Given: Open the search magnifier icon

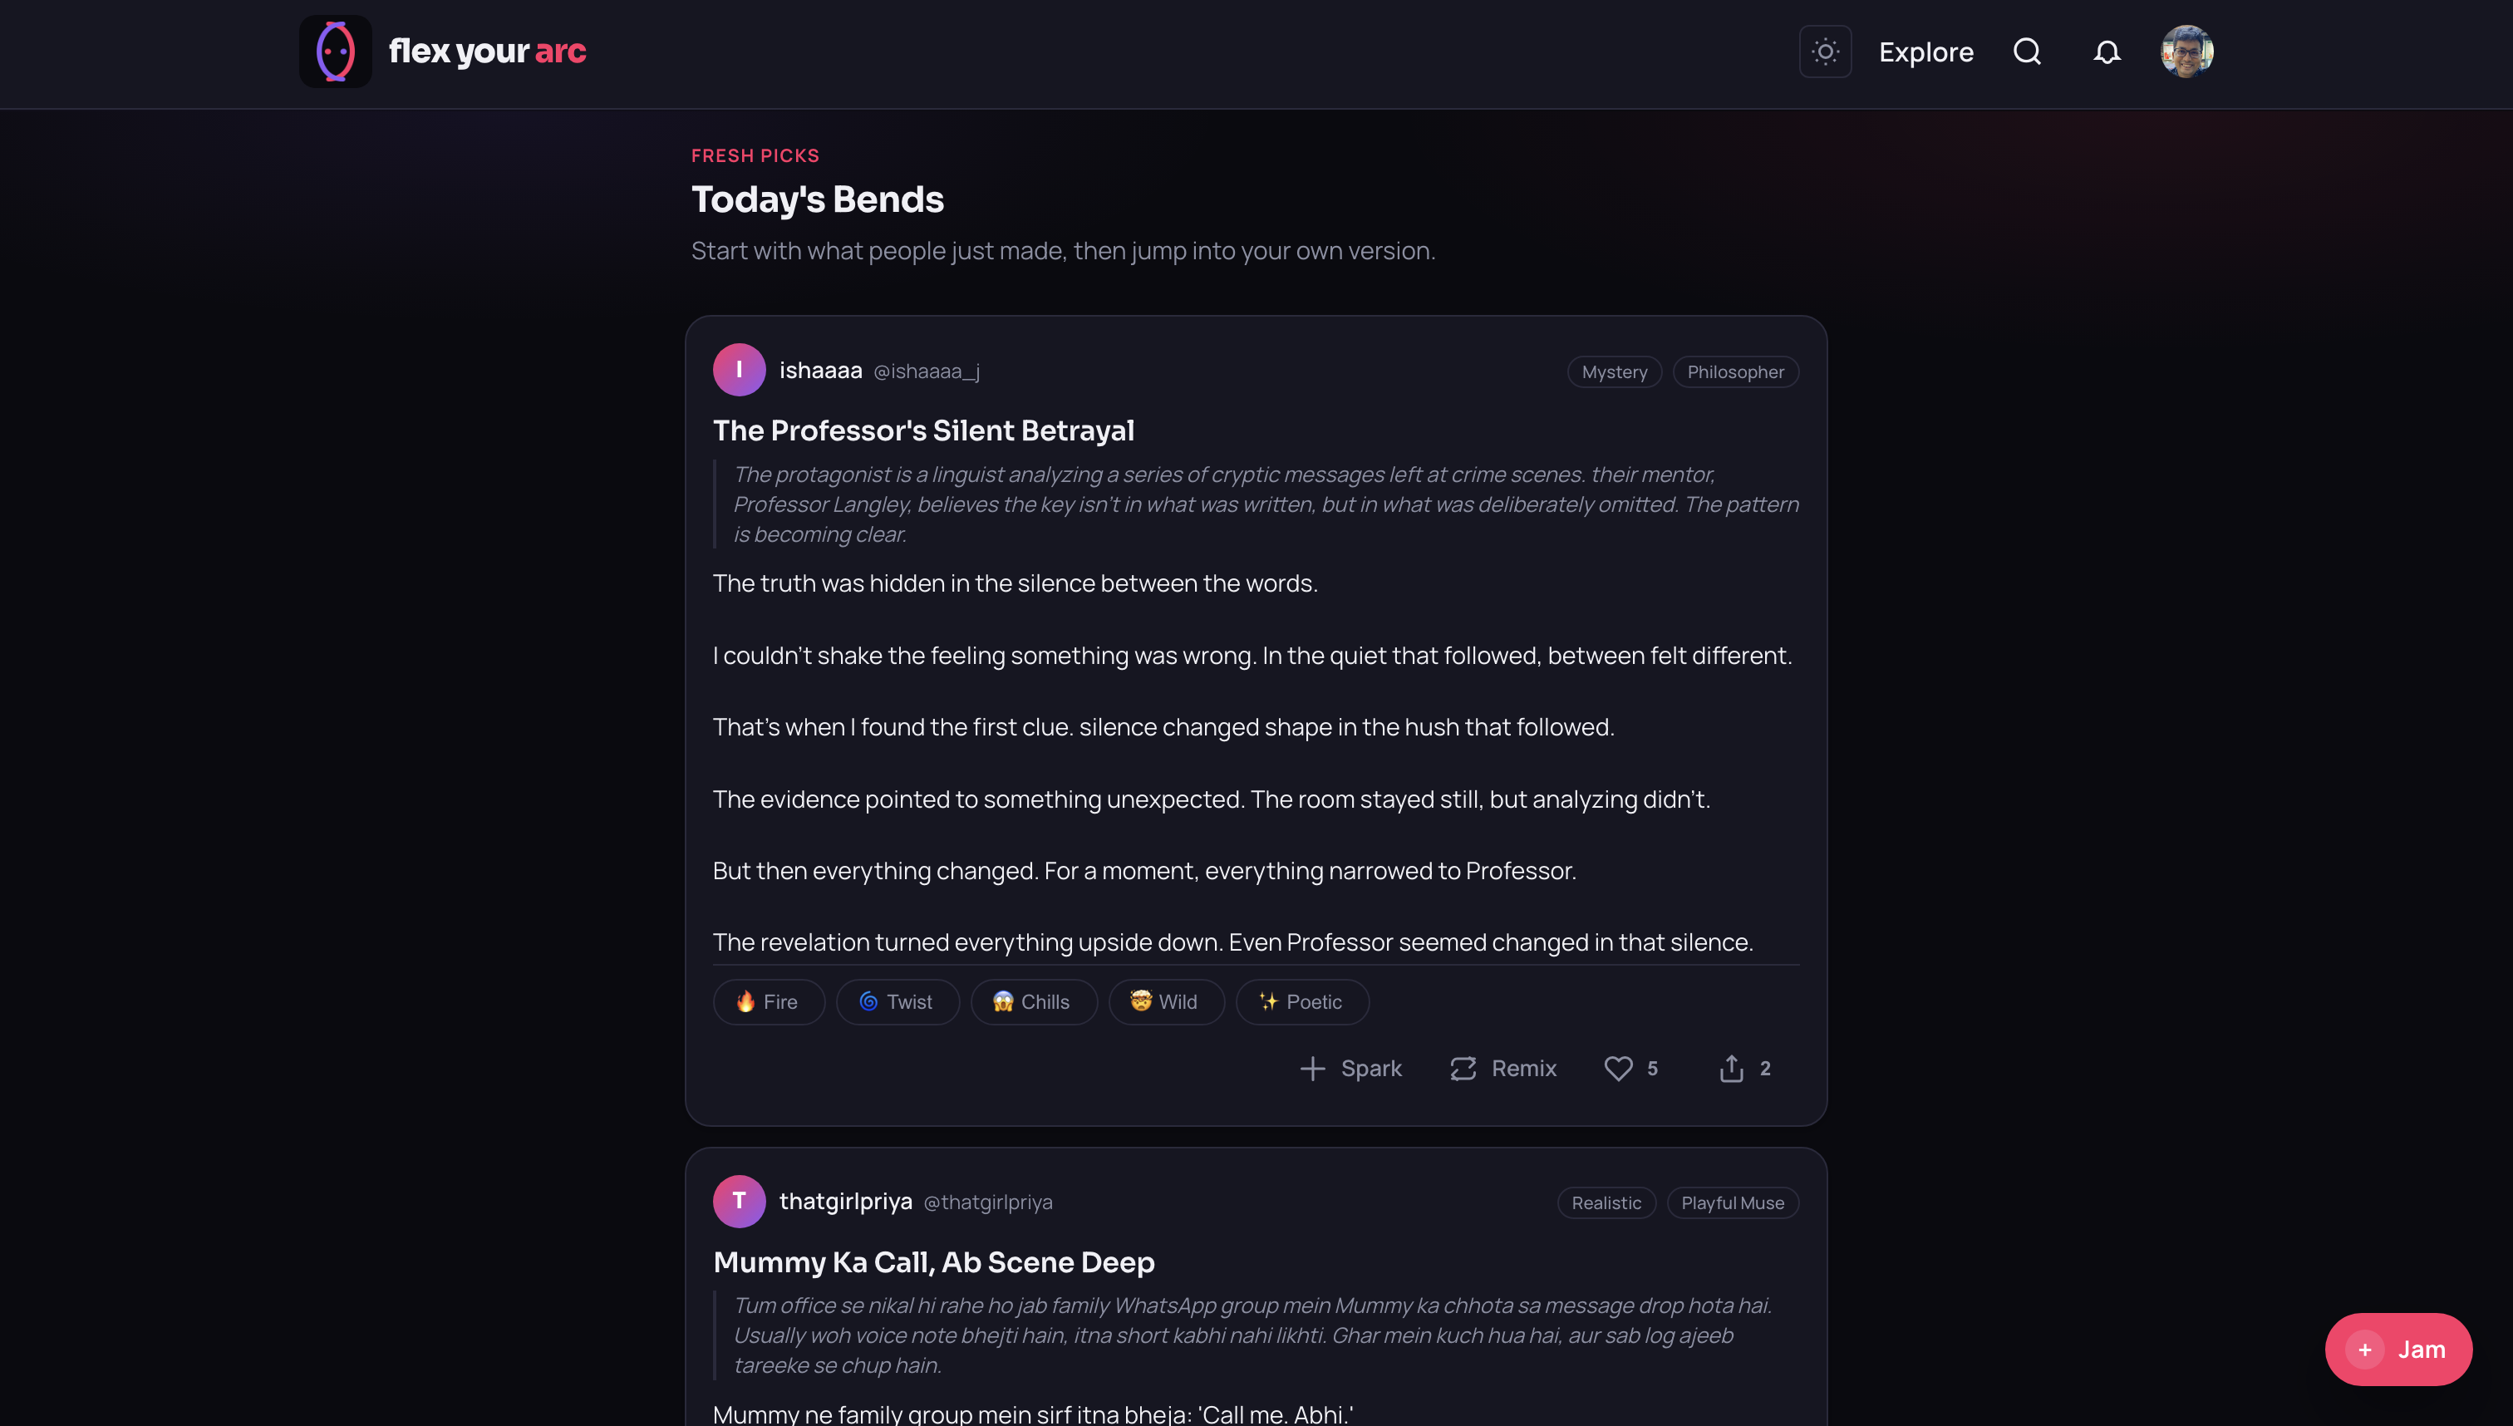Looking at the screenshot, I should coord(2026,51).
